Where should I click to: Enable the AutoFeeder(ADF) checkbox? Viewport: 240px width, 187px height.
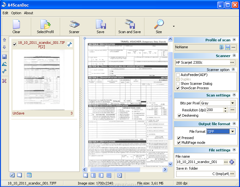pos(178,75)
